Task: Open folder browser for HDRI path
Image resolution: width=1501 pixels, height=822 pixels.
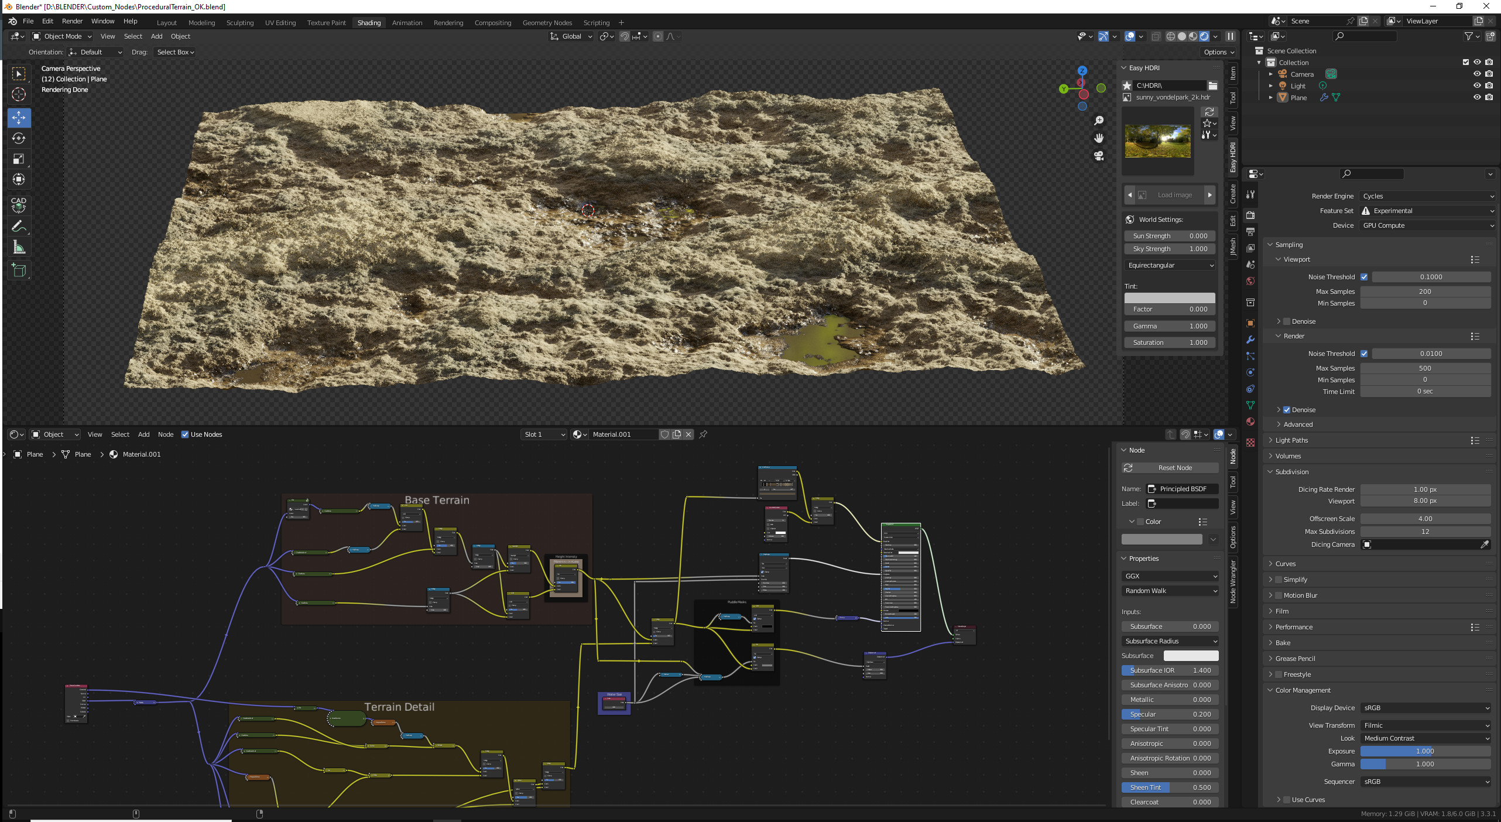Action: point(1212,85)
